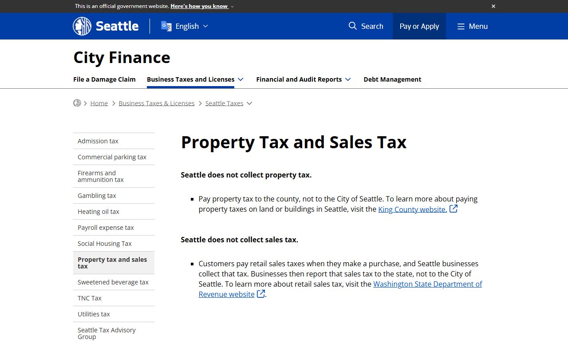Click the Seattle city seal logo
The width and height of the screenshot is (568, 355).
point(82,26)
